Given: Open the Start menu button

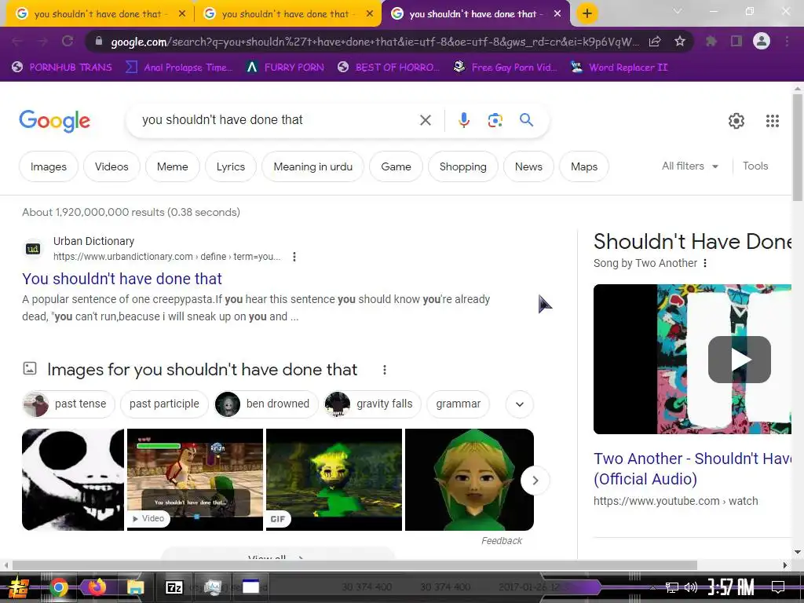Looking at the screenshot, I should coord(19,587).
